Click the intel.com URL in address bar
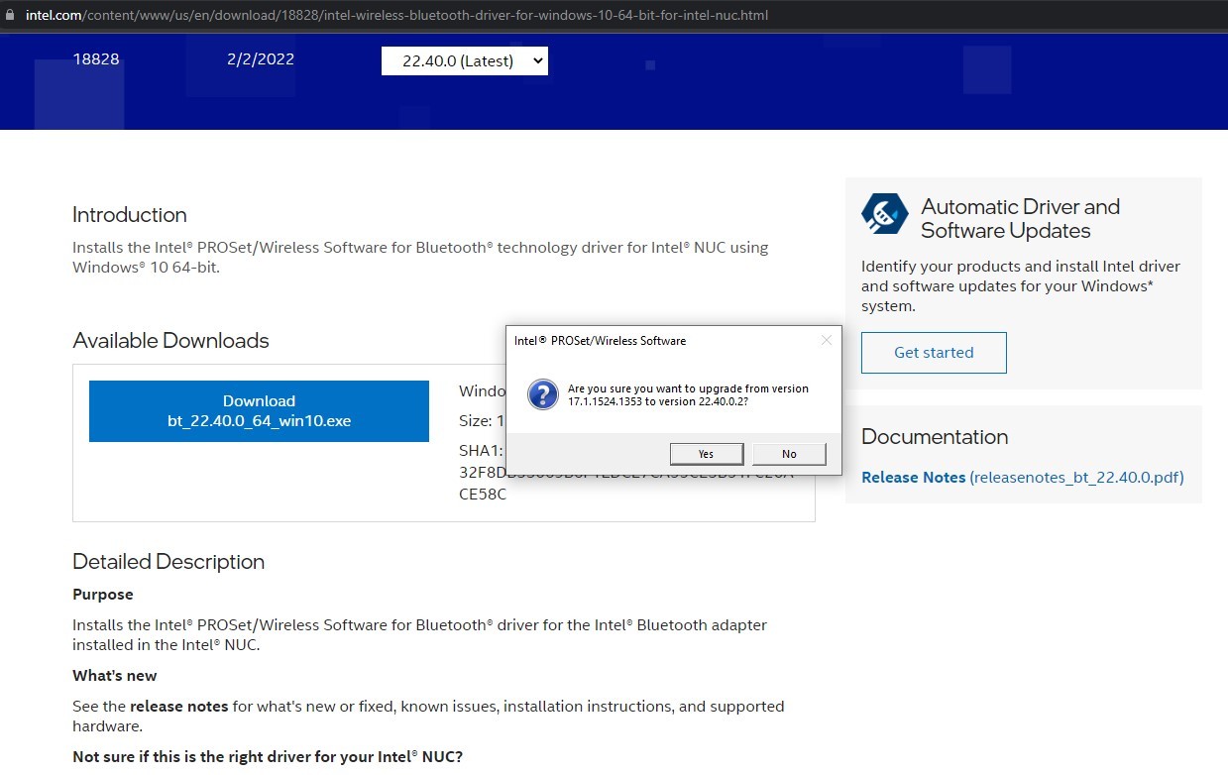The height and width of the screenshot is (775, 1228). pos(396,15)
